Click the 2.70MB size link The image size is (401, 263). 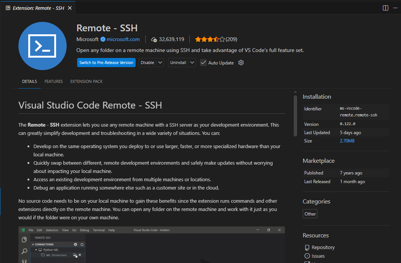click(347, 141)
